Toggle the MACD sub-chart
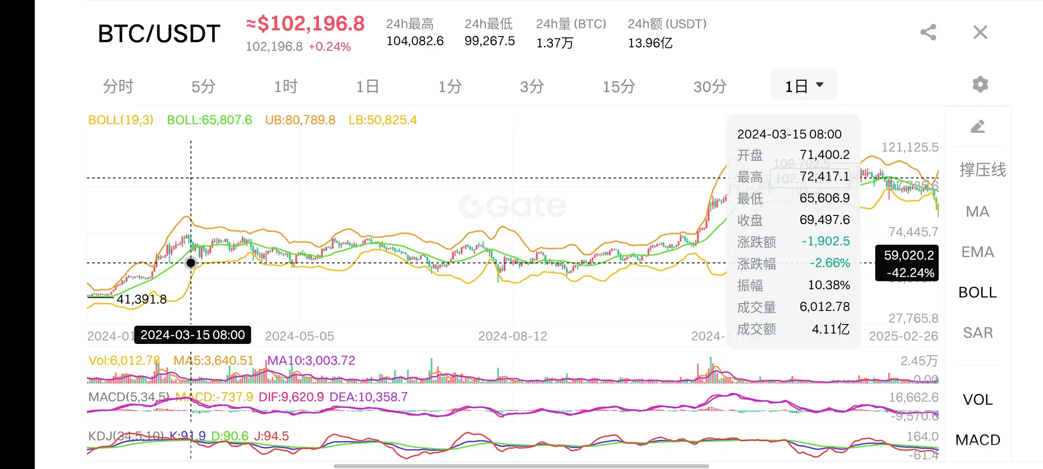The height and width of the screenshot is (469, 1043). point(977,440)
